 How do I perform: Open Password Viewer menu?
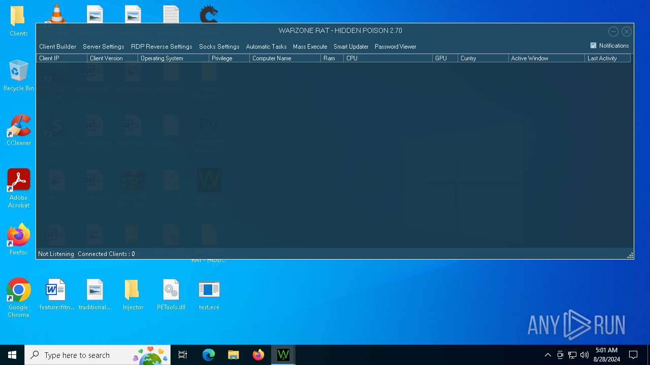point(395,47)
